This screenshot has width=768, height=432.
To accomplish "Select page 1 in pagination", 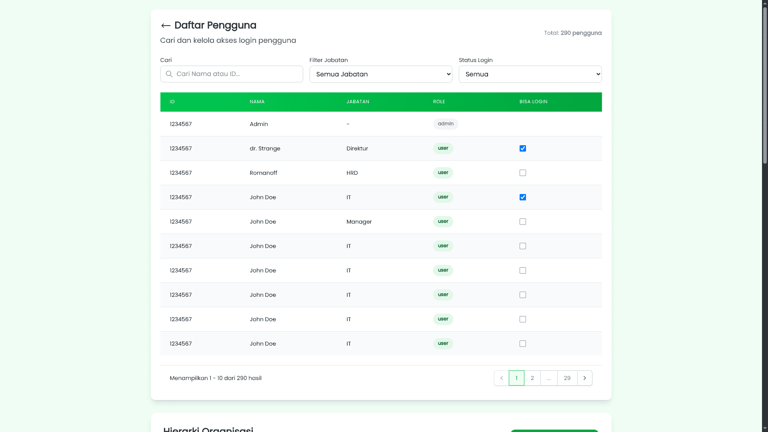I will click(x=516, y=378).
